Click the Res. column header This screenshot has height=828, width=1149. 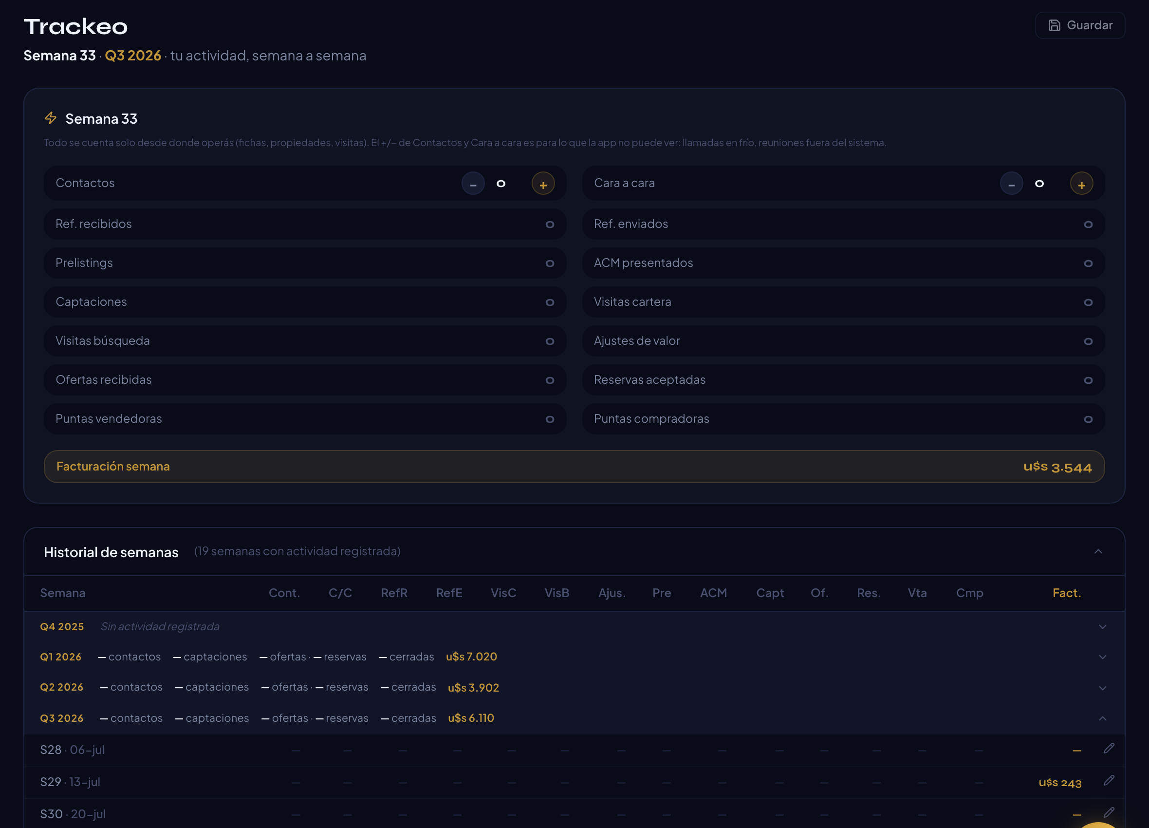[869, 593]
